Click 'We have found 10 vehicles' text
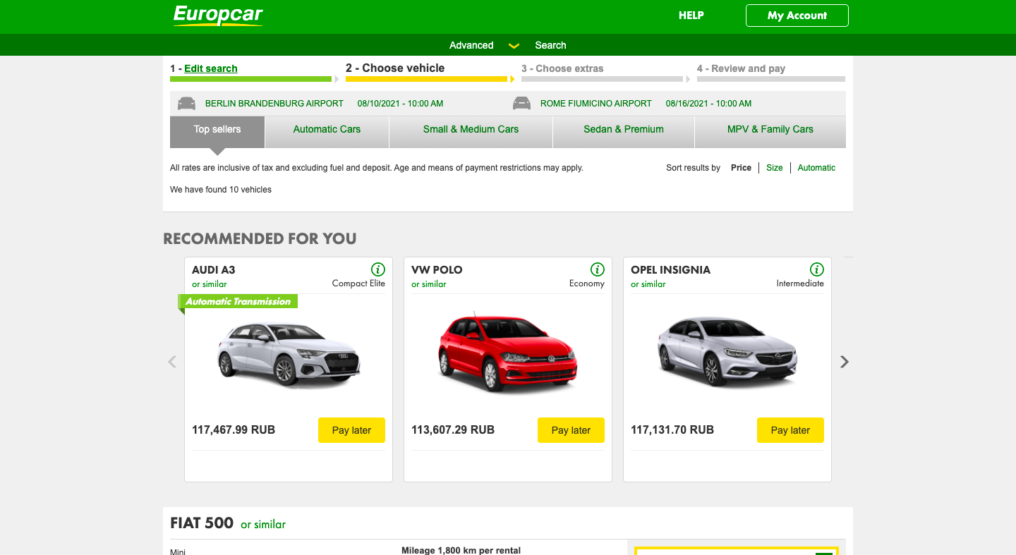 click(221, 190)
